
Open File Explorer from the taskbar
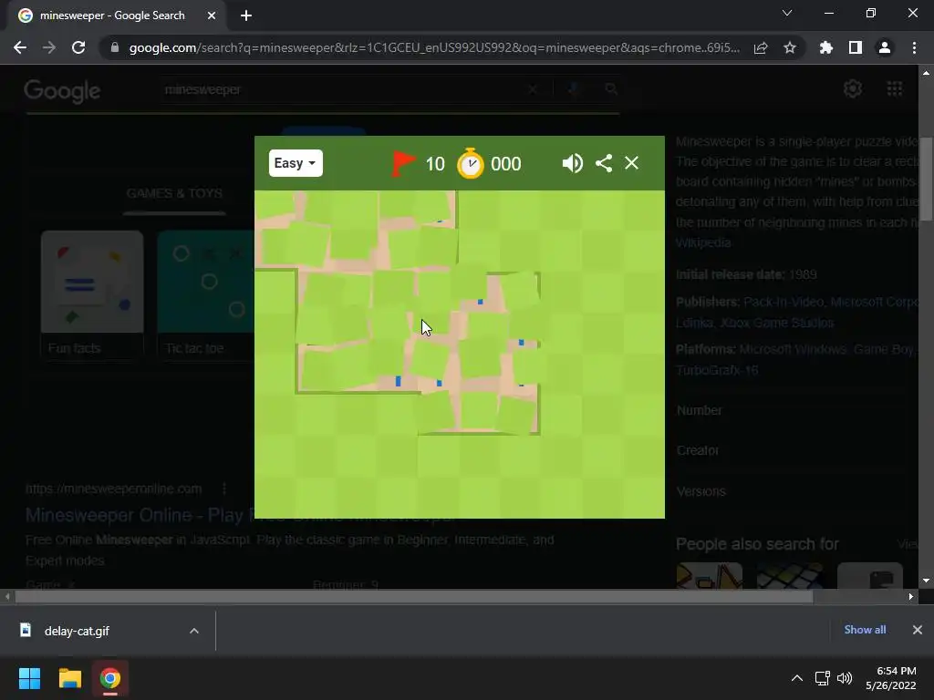click(69, 678)
